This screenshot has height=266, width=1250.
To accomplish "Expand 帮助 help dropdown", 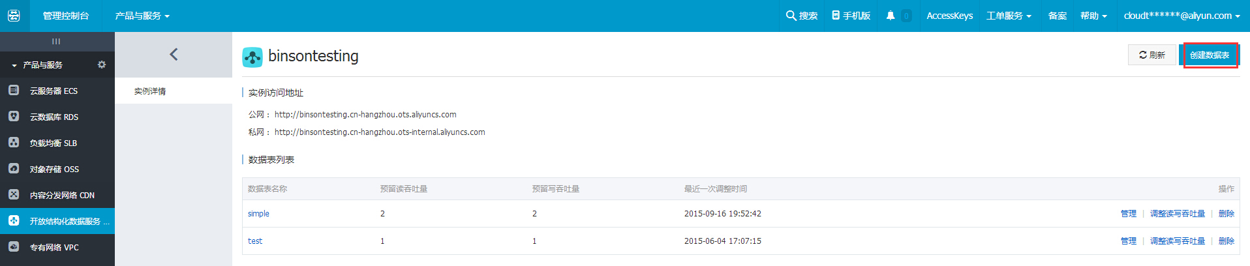I will [x=1093, y=16].
